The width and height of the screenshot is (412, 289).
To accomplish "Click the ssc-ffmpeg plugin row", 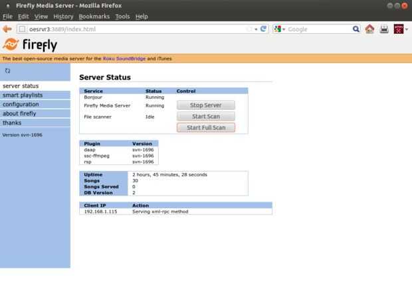I will pos(119,156).
